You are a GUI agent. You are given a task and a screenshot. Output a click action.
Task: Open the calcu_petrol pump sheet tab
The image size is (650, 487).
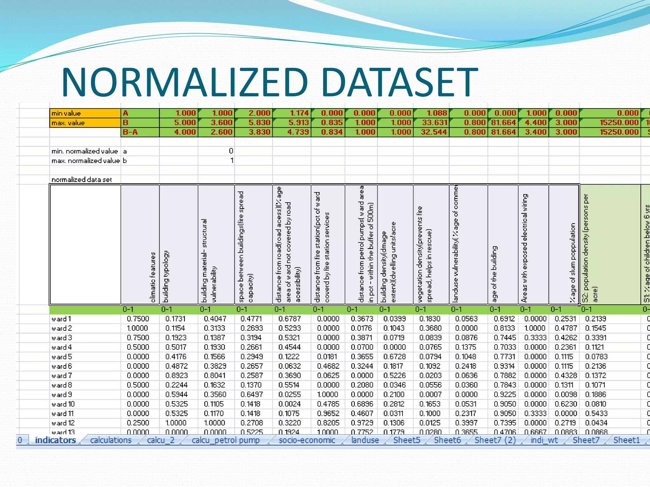point(226,440)
